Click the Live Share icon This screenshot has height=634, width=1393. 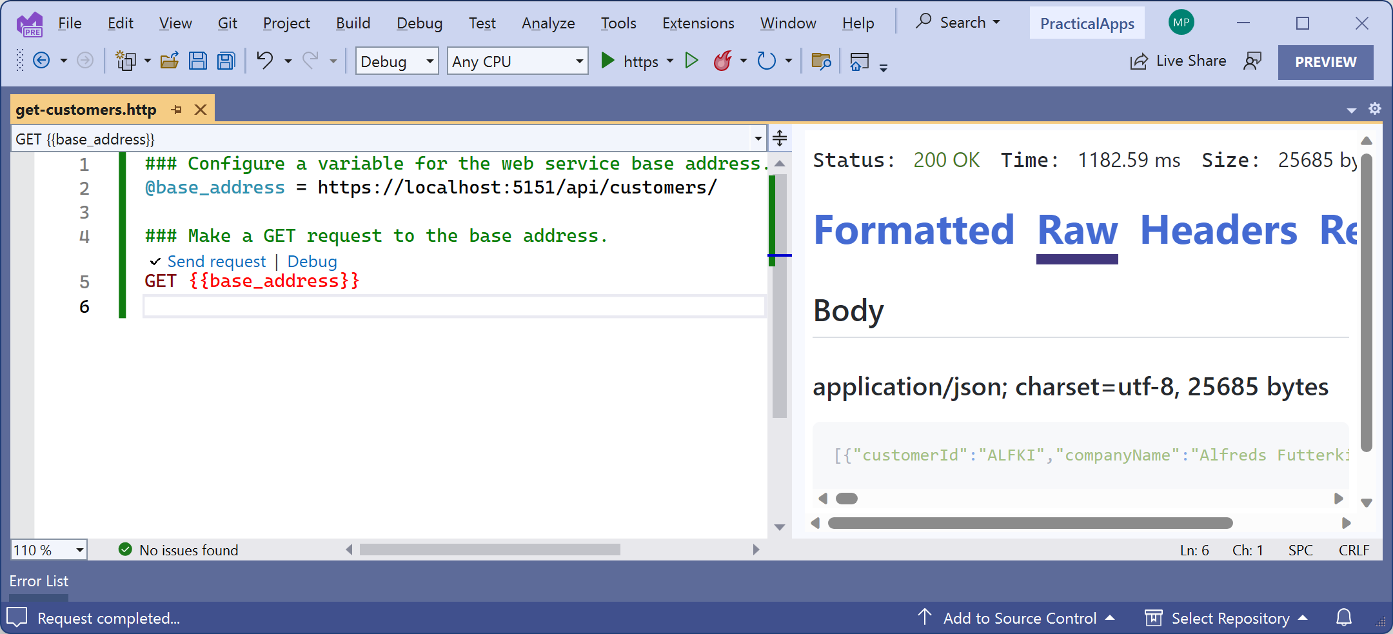(1139, 61)
